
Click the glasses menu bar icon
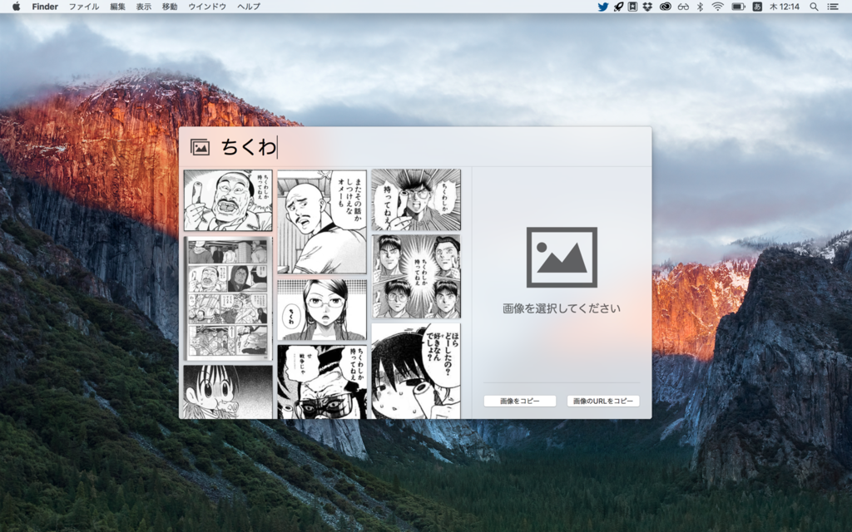[x=684, y=7]
